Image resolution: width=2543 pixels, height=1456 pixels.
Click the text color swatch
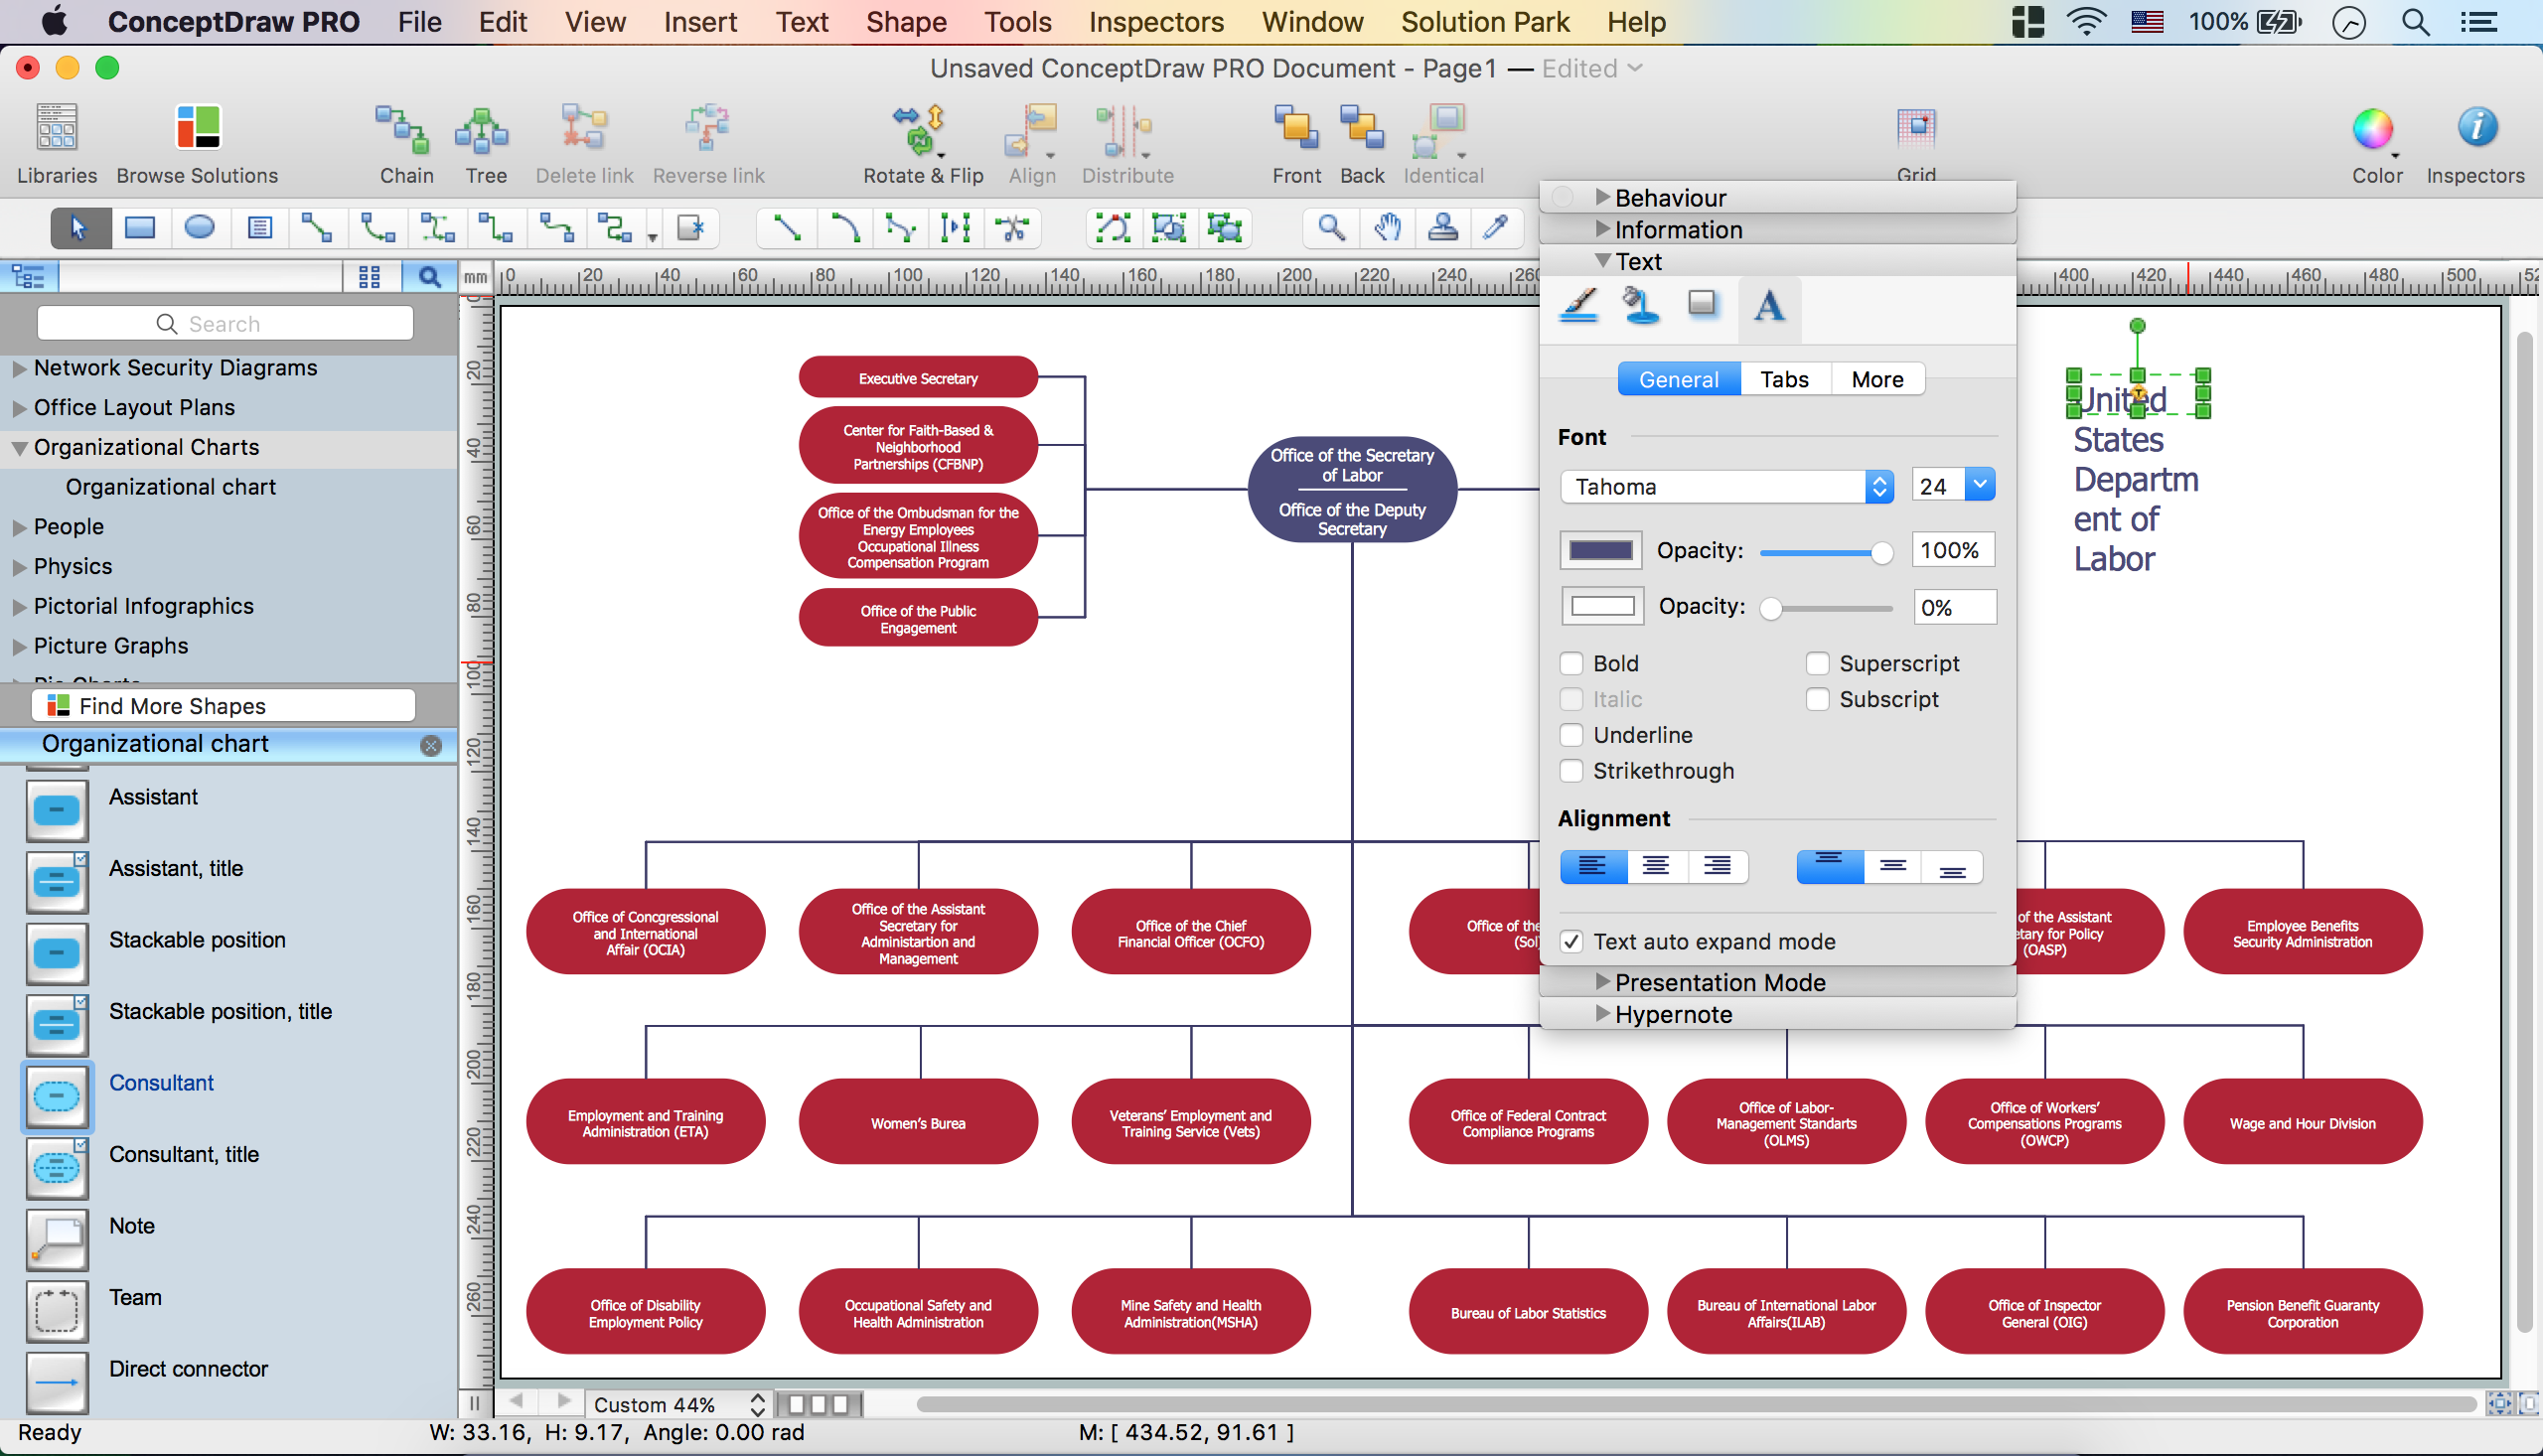point(1600,551)
